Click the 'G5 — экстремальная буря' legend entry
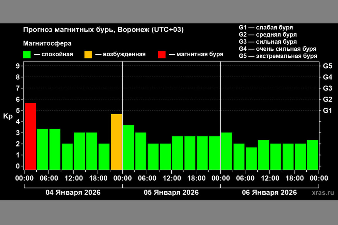338x225 pixels. 278,56
